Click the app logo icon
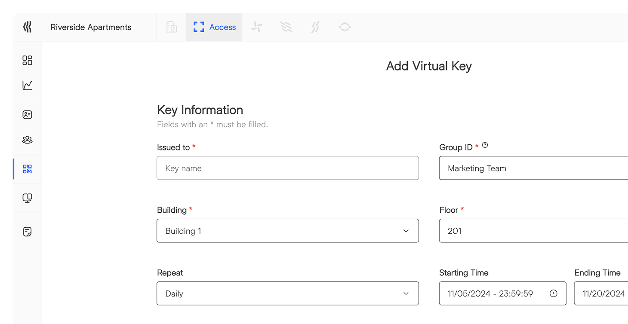Screen dimensions: 628x324 tap(27, 27)
